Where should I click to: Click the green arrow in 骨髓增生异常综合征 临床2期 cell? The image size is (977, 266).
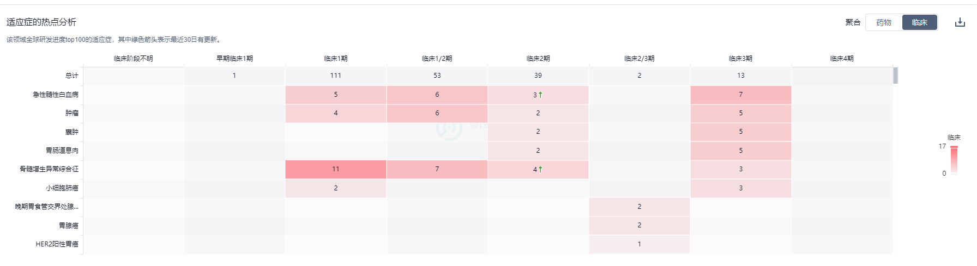540,169
